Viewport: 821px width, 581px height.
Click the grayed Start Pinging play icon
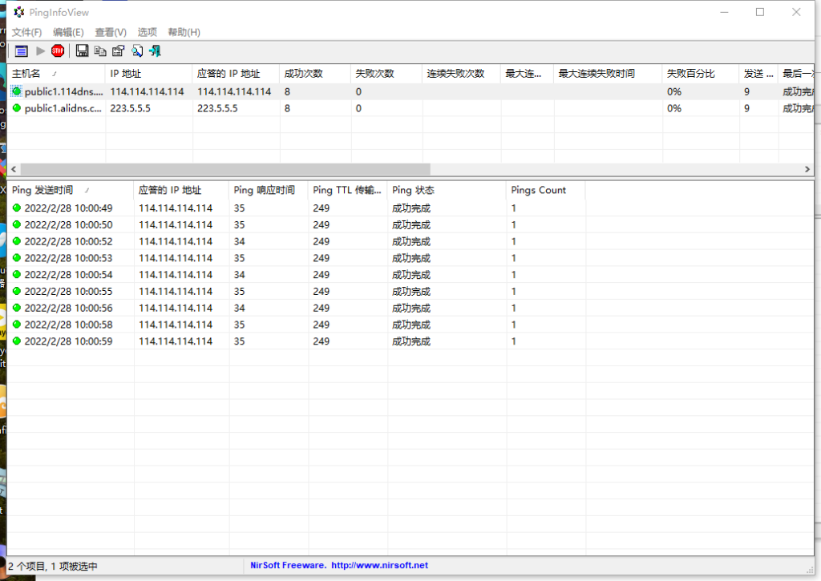[x=40, y=50]
